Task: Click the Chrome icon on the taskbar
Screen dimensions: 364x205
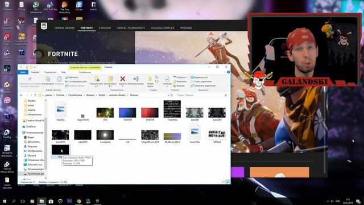Action: click(78, 201)
